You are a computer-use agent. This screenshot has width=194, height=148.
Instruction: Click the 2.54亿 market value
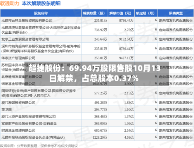(129, 131)
